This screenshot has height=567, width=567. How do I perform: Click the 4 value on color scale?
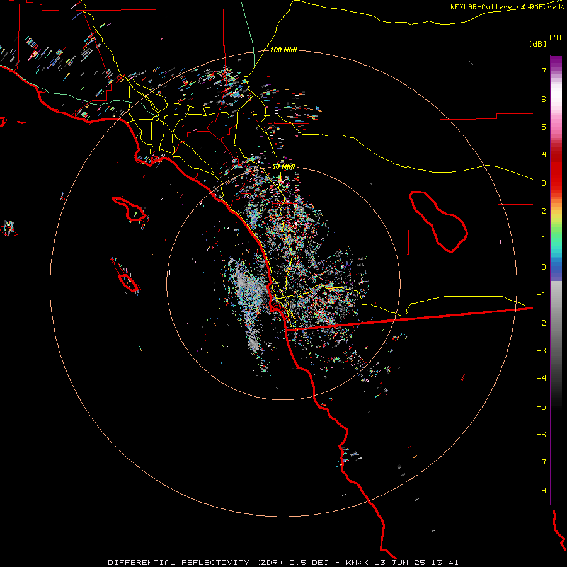click(544, 155)
